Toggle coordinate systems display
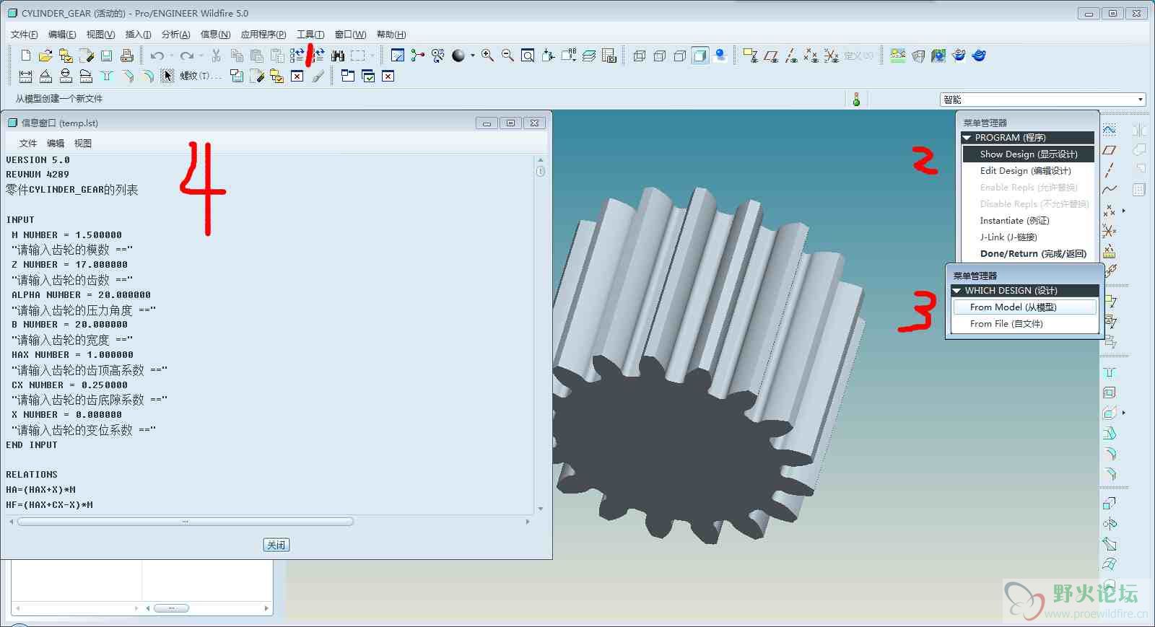This screenshot has width=1155, height=627. (832, 56)
